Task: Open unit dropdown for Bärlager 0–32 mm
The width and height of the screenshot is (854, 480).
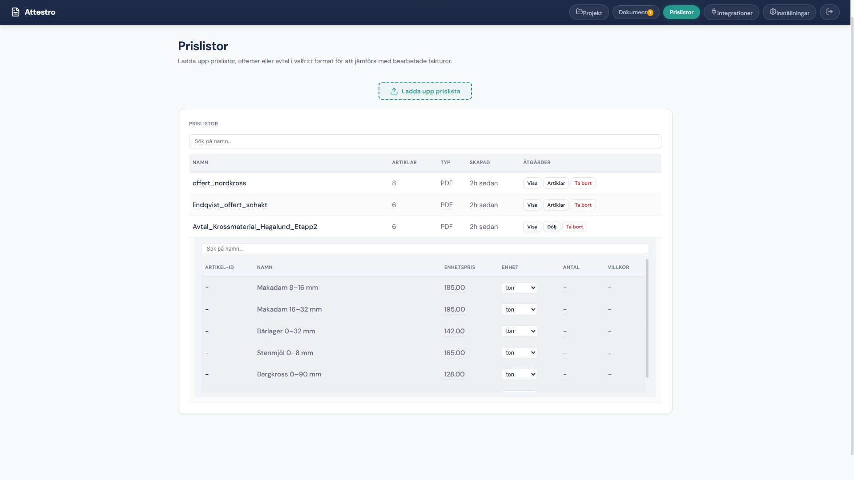Action: (519, 331)
